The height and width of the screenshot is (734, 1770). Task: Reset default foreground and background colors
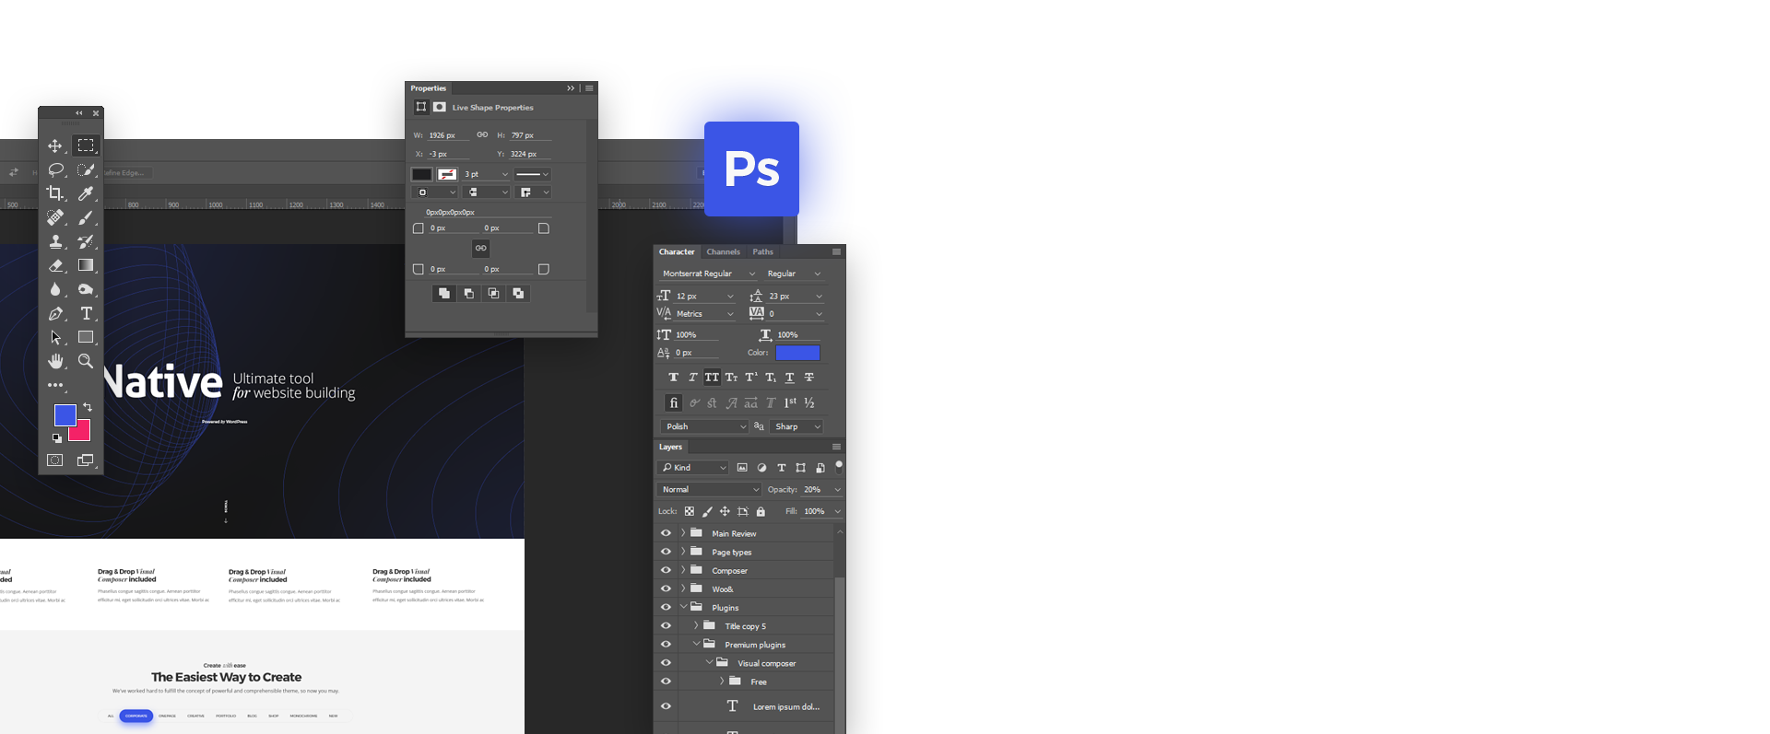tap(57, 438)
